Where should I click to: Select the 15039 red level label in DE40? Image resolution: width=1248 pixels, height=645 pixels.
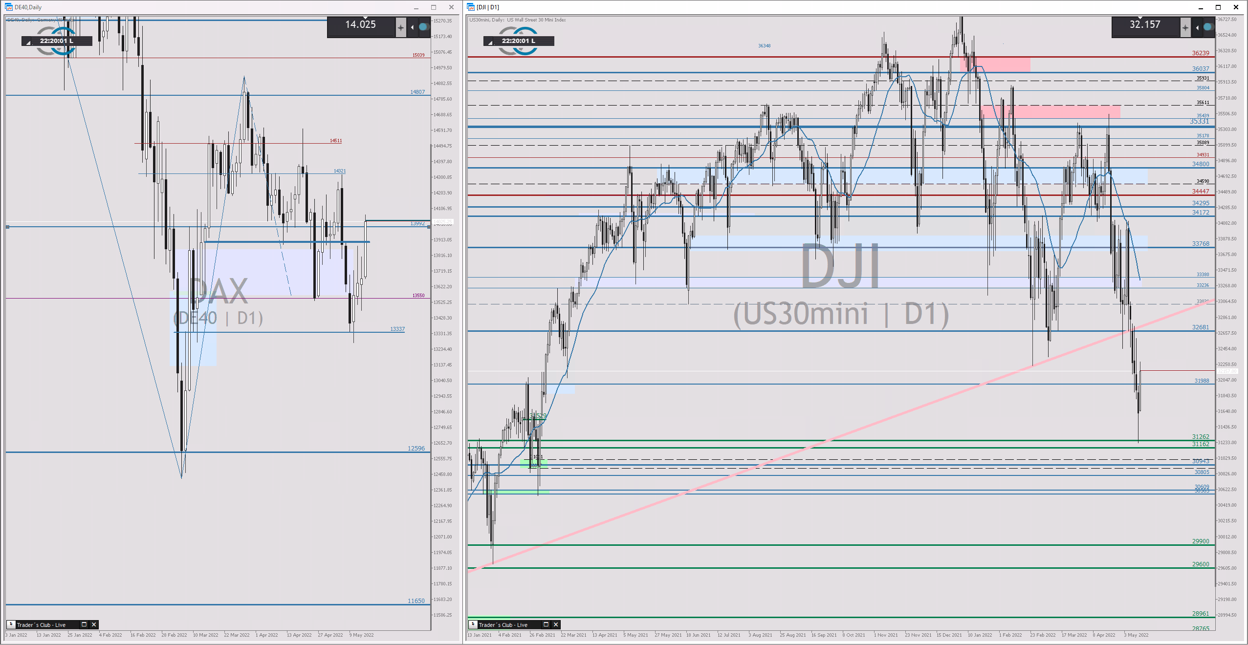tap(418, 55)
